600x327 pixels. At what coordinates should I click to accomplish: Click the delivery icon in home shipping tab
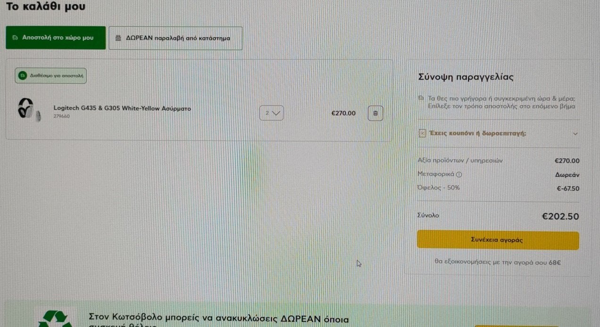click(15, 38)
